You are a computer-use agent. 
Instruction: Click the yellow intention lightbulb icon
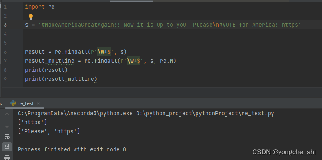(x=31, y=16)
